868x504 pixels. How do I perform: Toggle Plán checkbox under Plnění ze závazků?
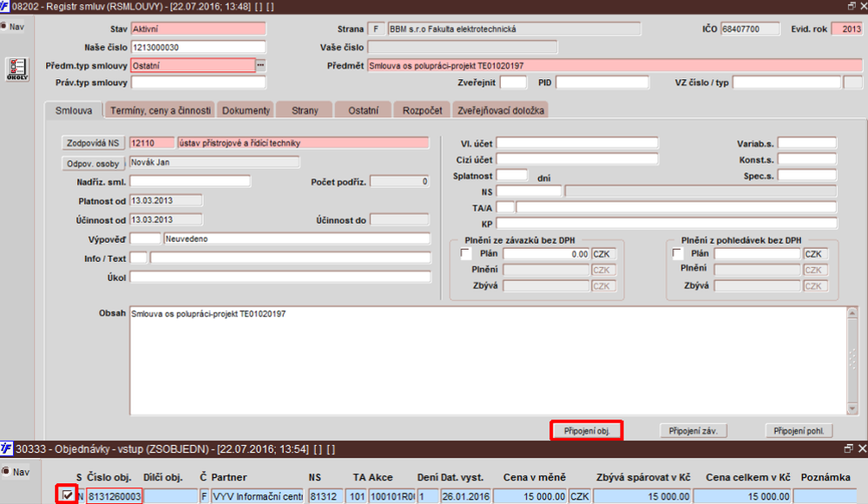tap(465, 253)
